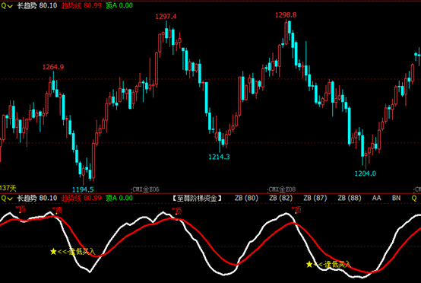Click the 【至尊阶梯资金】 indicator title
This screenshot has height=283, width=421.
[x=197, y=199]
